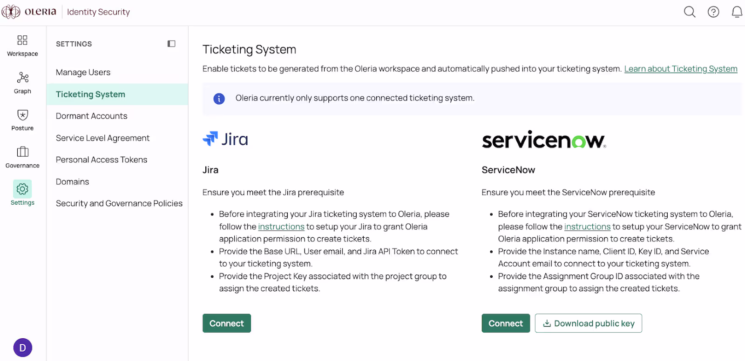The width and height of the screenshot is (745, 361).
Task: Click Connect button under ServiceNow
Action: (x=506, y=323)
